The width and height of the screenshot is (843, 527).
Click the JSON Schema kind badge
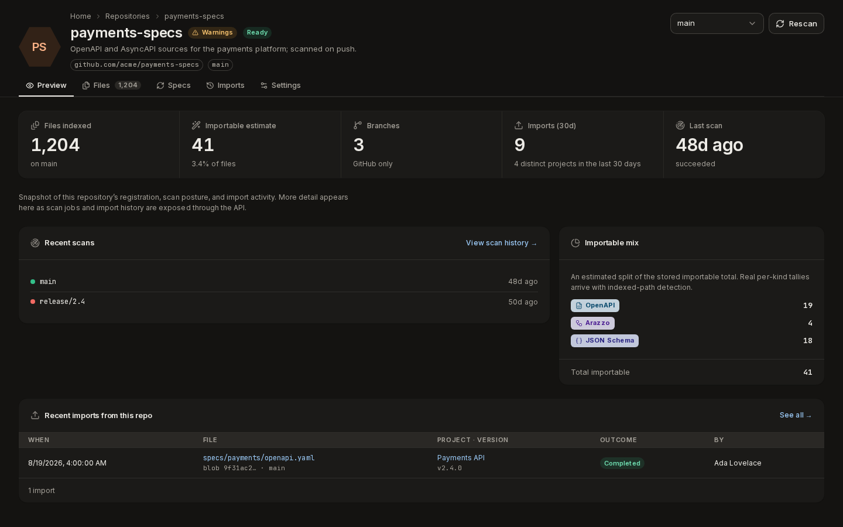[605, 341]
